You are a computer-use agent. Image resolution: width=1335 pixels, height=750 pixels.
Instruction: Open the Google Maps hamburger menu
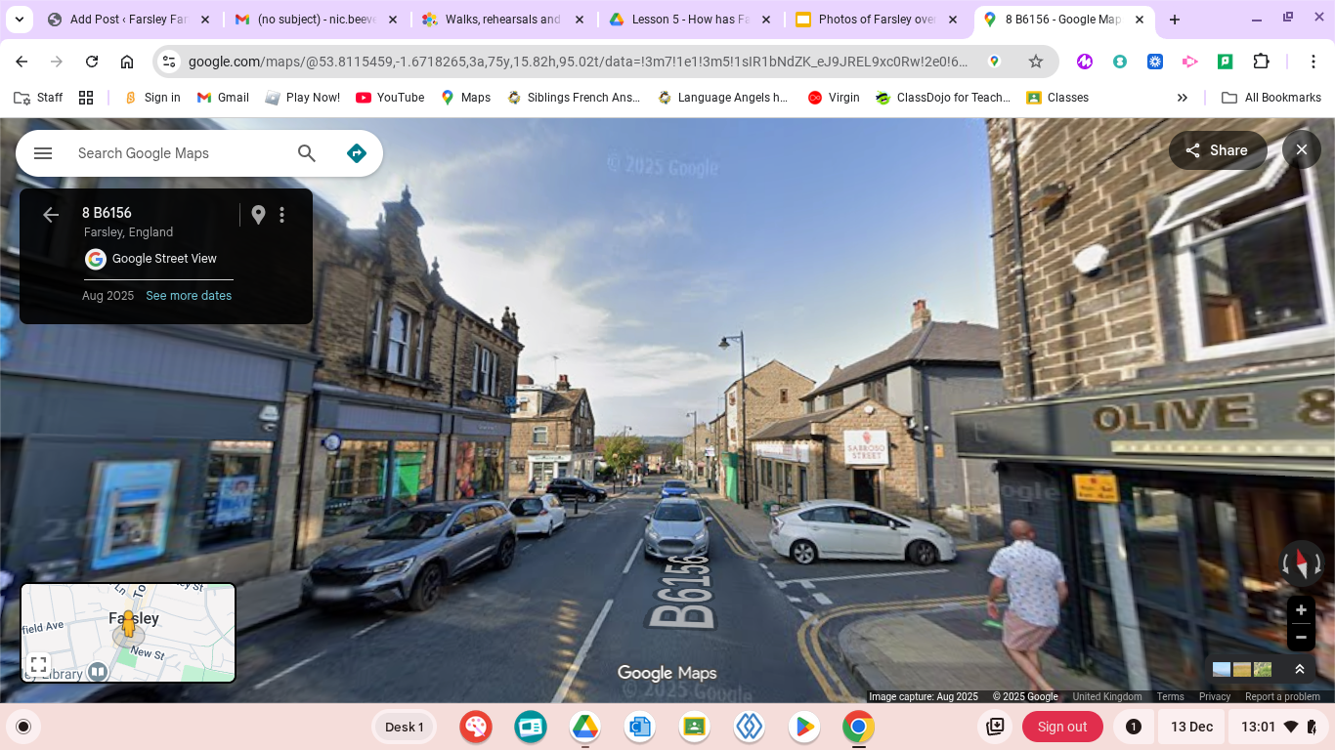[42, 153]
